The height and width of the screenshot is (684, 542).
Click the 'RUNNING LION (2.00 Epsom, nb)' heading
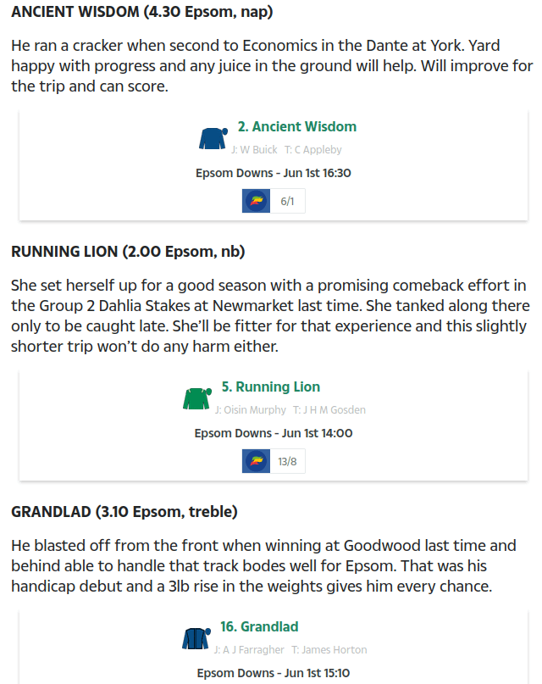tap(128, 252)
